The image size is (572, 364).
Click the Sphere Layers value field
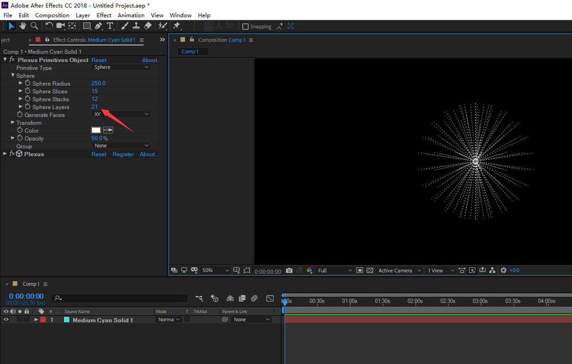(94, 107)
